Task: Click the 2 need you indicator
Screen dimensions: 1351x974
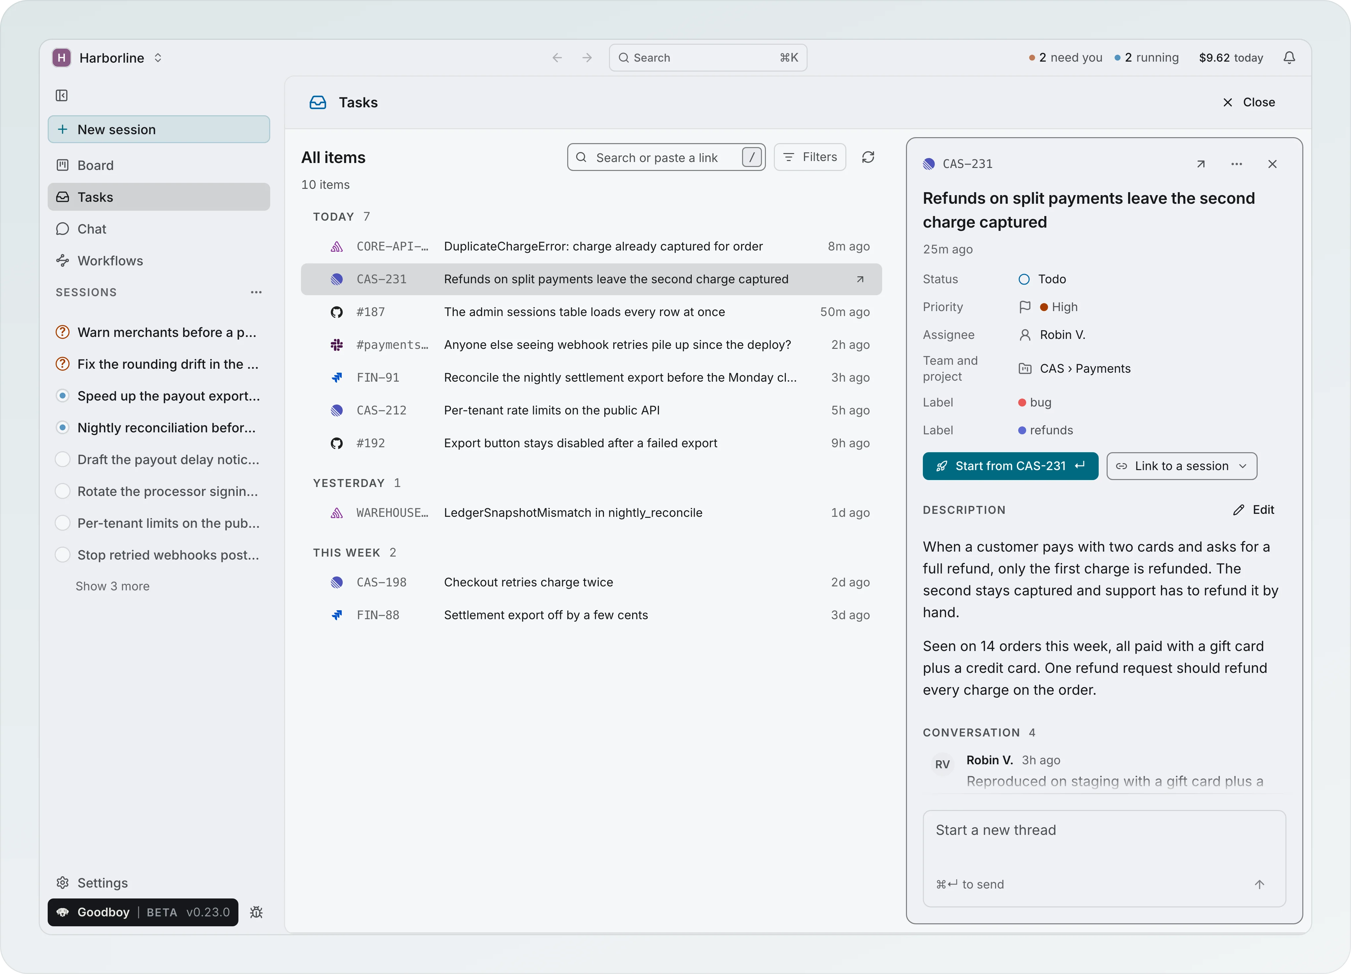Action: (x=1066, y=58)
